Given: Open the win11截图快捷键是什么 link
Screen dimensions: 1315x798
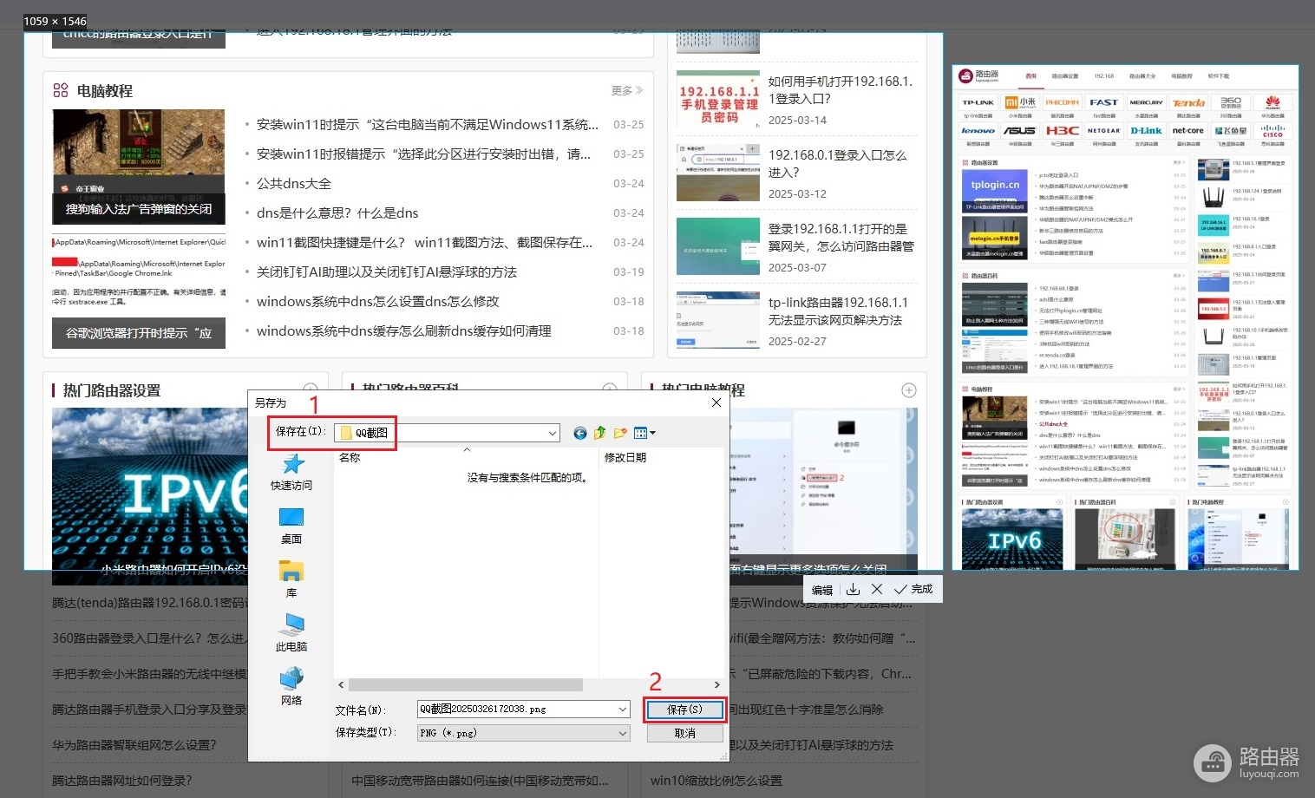Looking at the screenshot, I should point(425,242).
